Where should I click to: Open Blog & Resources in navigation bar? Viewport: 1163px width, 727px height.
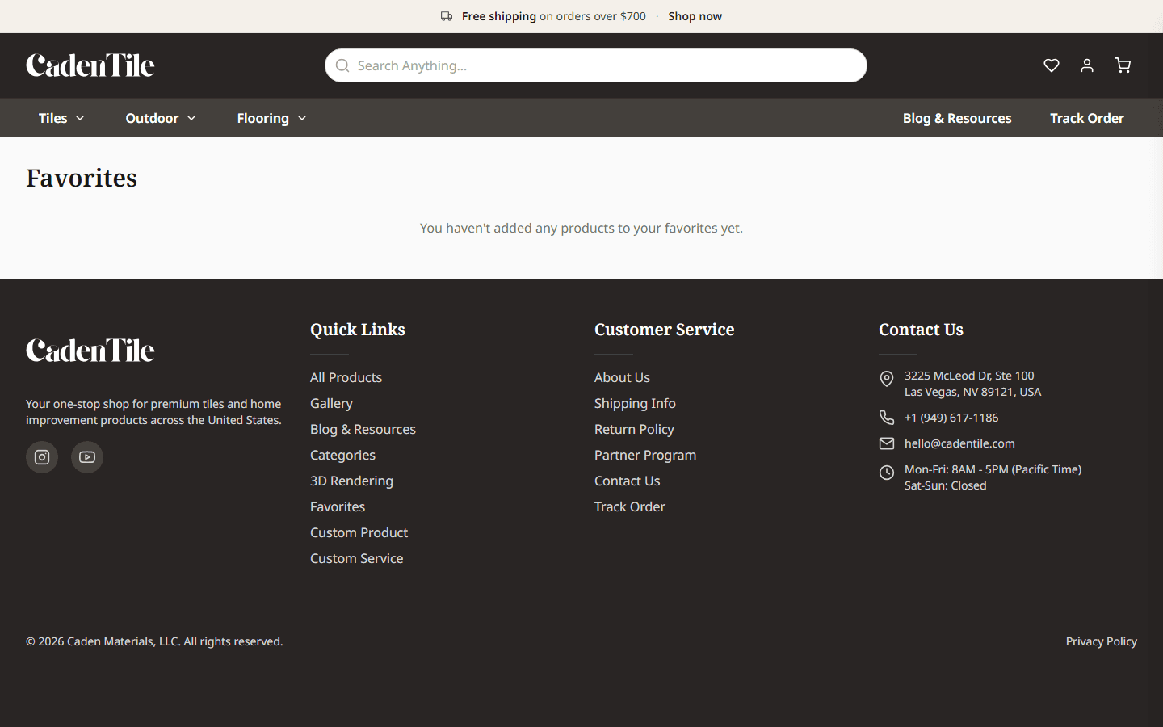957,118
